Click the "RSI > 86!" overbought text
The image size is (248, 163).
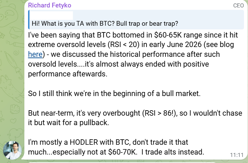pyautogui.click(x=160, y=113)
